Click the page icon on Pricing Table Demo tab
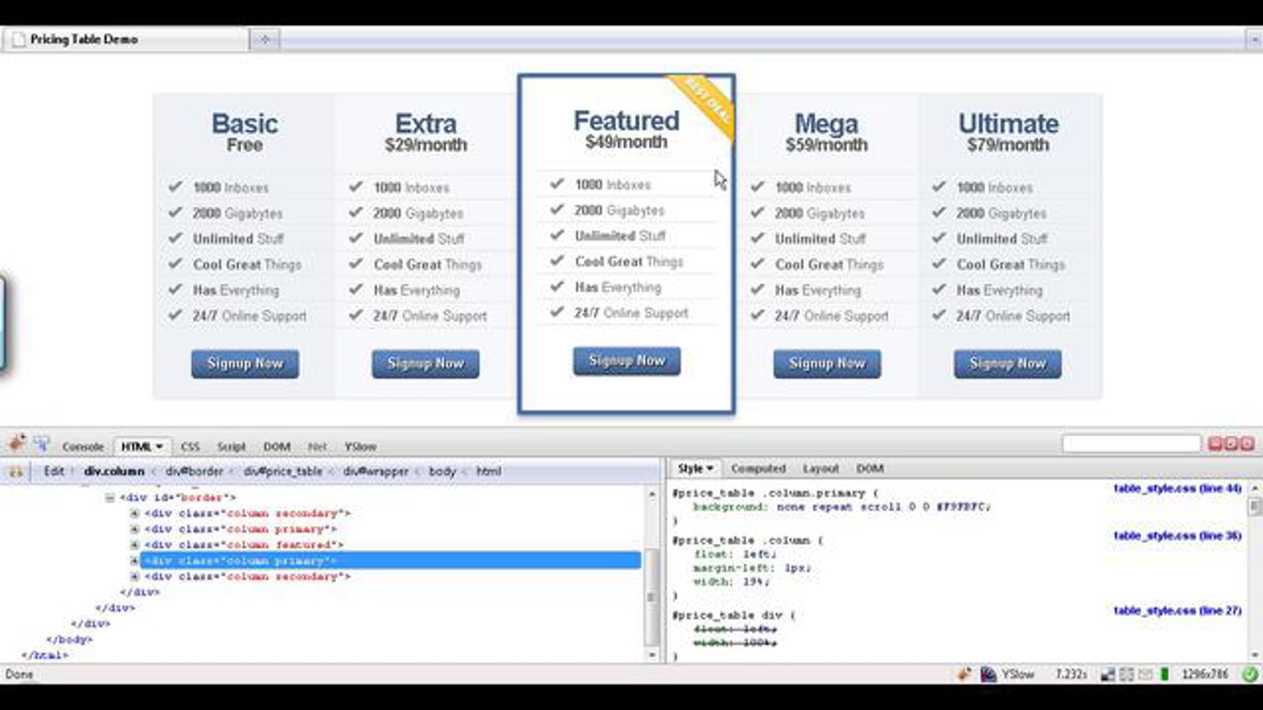 (x=18, y=39)
